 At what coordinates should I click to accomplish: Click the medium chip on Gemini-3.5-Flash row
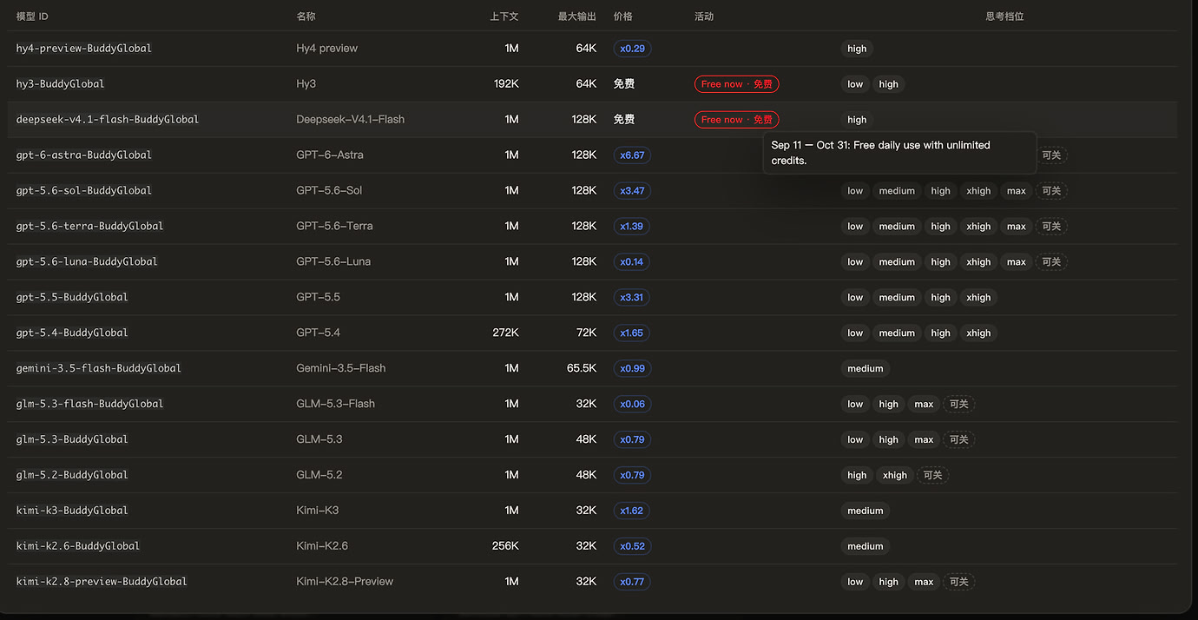(865, 368)
